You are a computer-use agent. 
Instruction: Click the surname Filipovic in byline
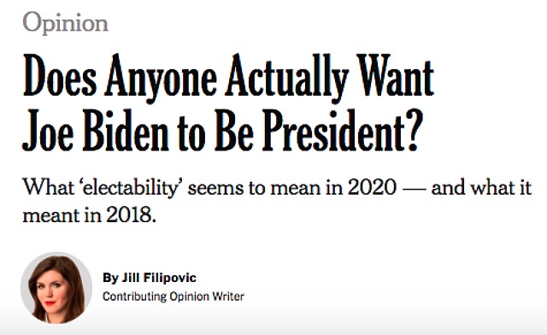click(x=171, y=278)
